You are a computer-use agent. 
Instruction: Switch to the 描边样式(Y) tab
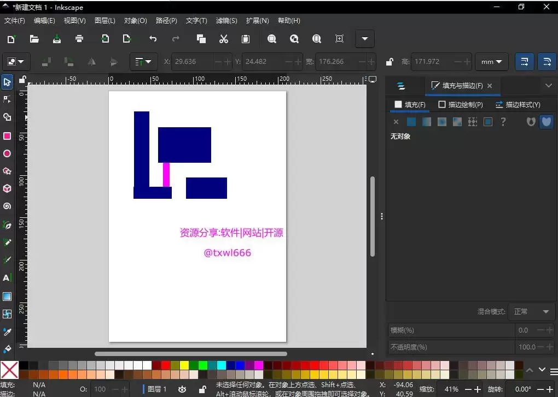[x=518, y=104]
